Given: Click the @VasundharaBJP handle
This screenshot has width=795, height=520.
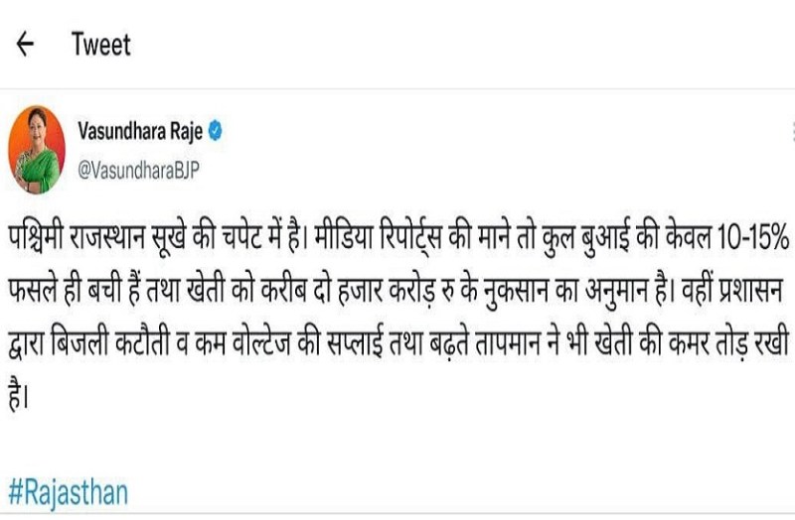Looking at the screenshot, I should pyautogui.click(x=138, y=167).
